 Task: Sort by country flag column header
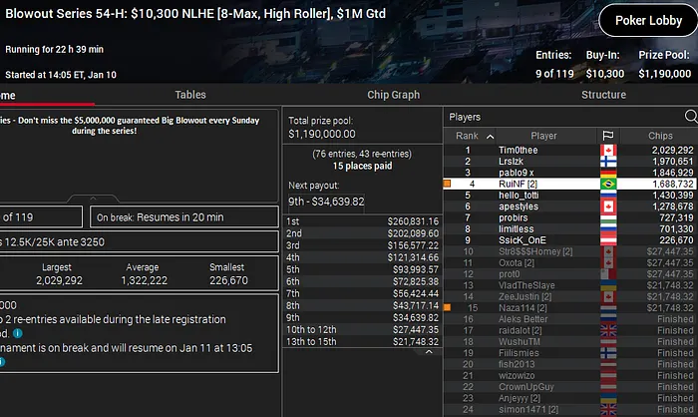tap(608, 136)
